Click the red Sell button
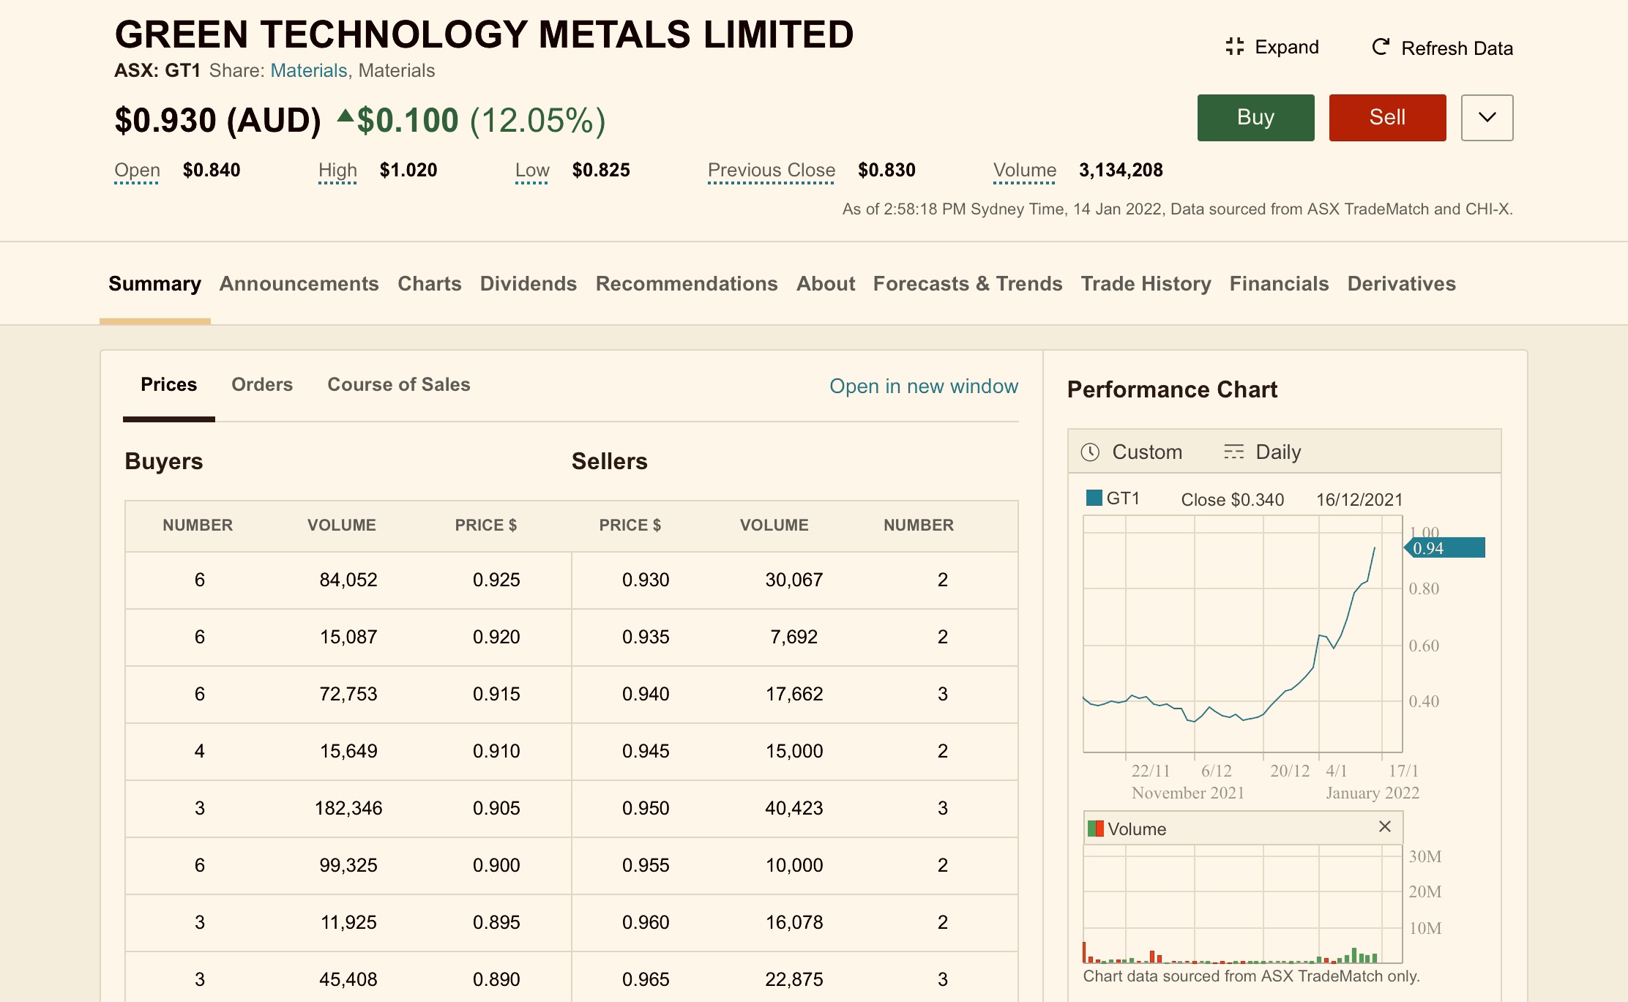Viewport: 1628px width, 1002px height. 1387,118
